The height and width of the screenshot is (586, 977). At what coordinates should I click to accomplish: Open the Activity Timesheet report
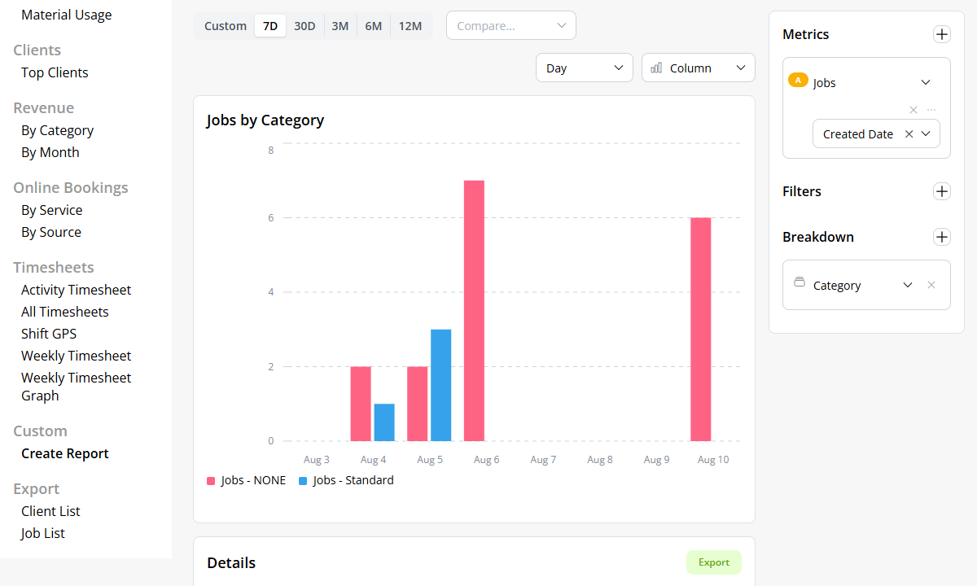76,290
